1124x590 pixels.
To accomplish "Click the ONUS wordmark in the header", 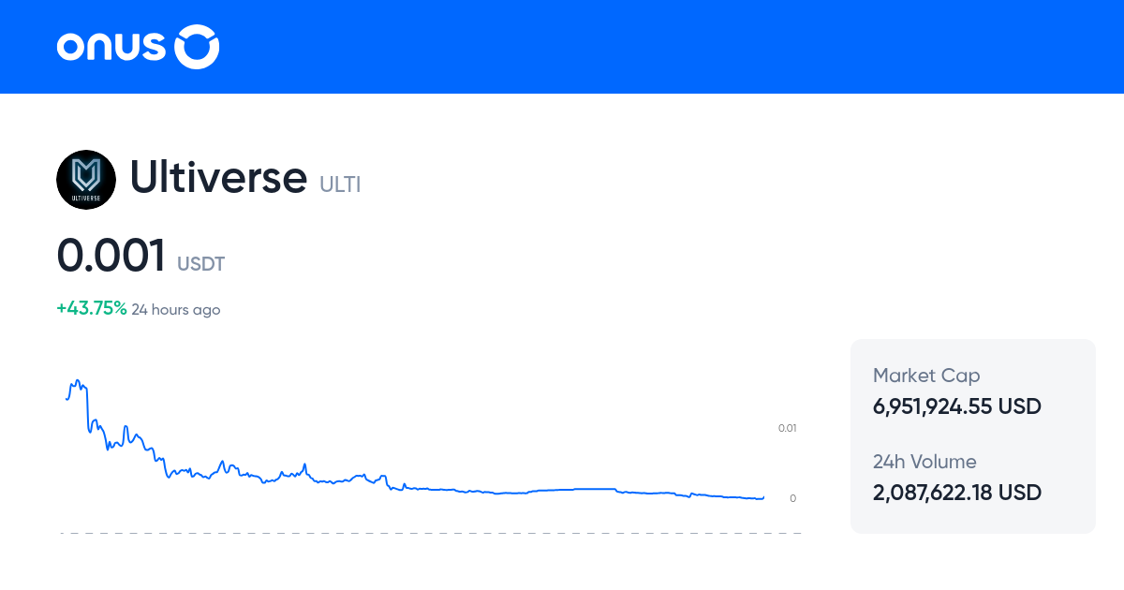I will [x=112, y=46].
